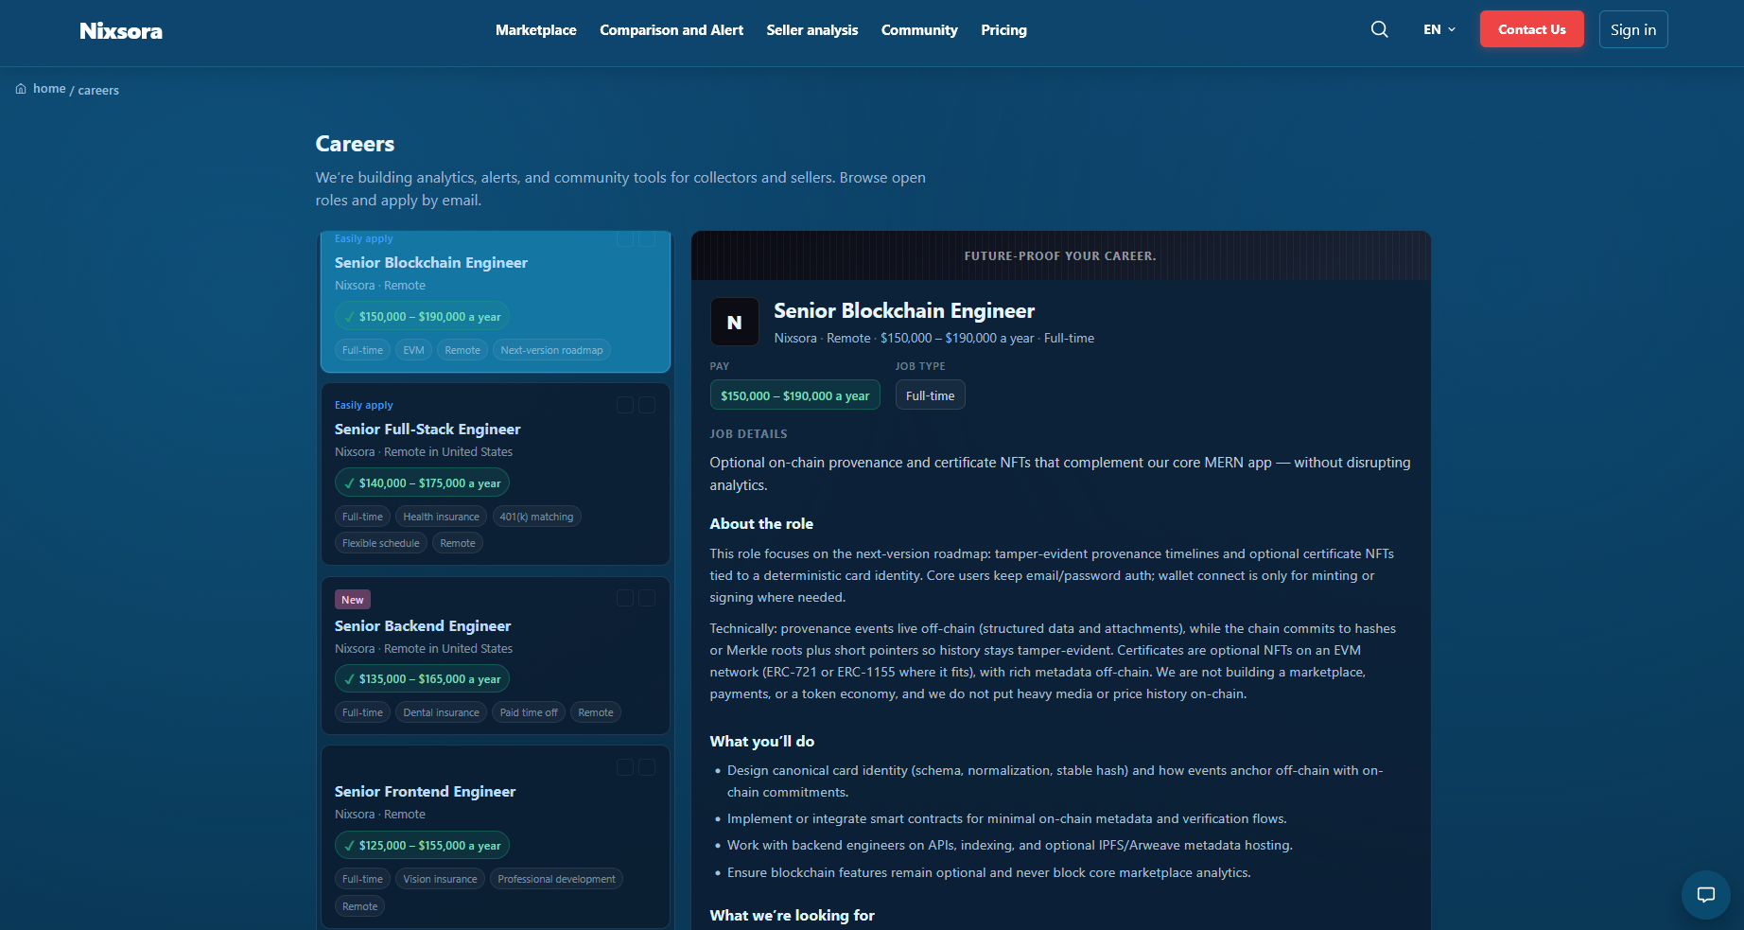Viewport: 1744px width, 930px height.
Task: Click the search magnifier icon in header
Action: pos(1379,29)
